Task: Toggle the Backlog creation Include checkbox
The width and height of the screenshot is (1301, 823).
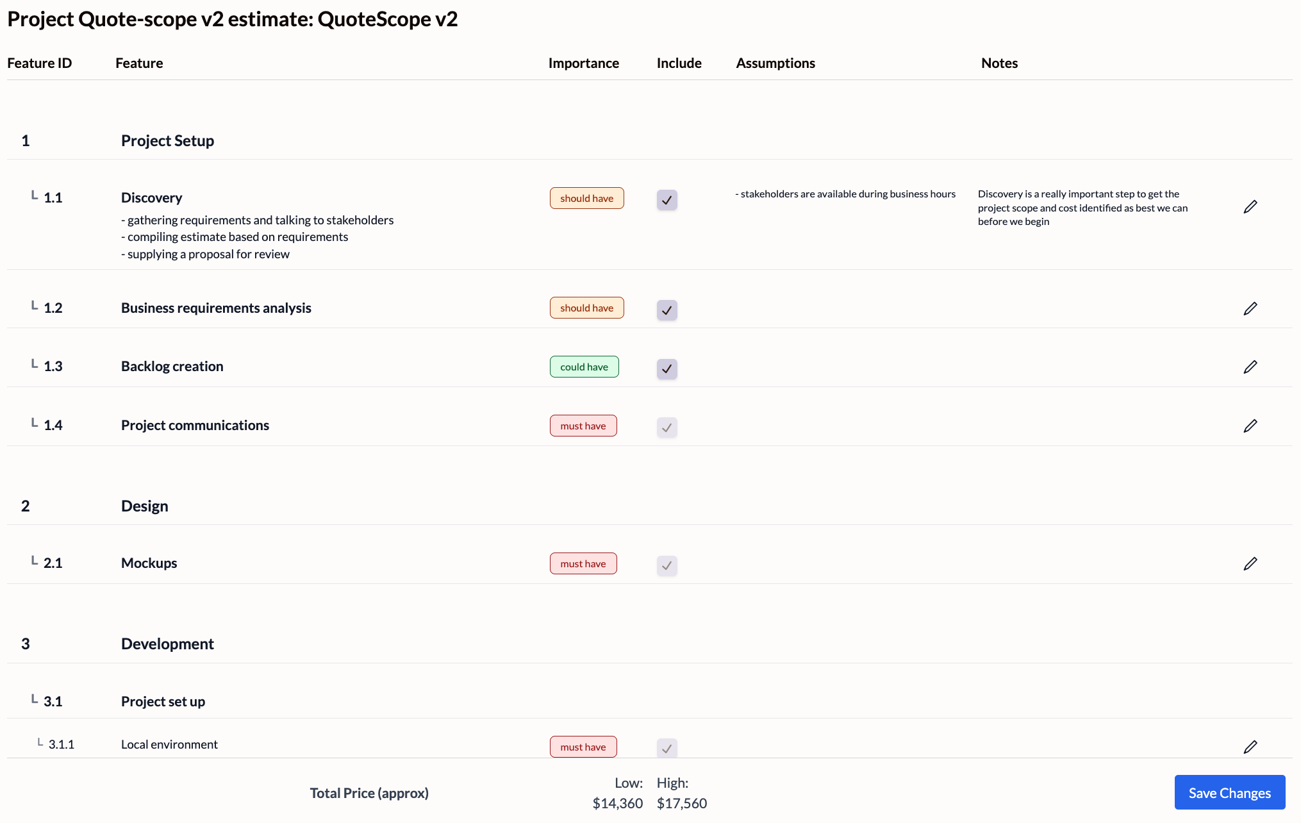Action: click(667, 369)
